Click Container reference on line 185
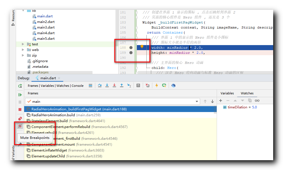 coord(173,32)
